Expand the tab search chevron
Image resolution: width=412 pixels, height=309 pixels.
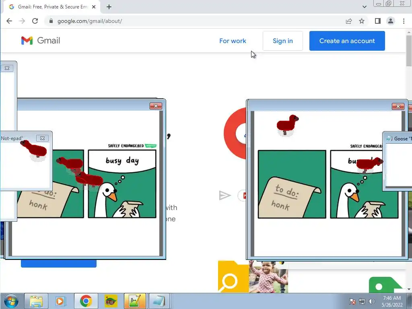365,7
